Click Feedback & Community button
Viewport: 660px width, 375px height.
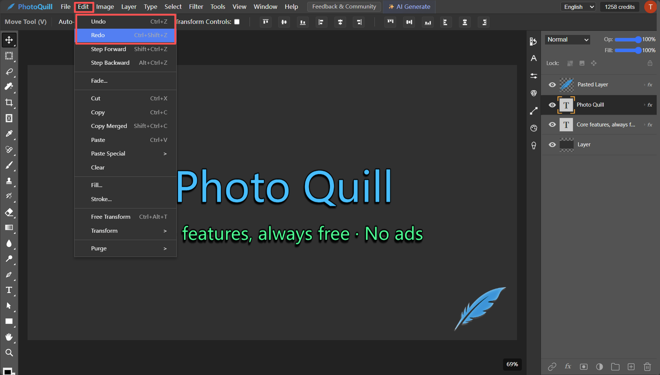[344, 7]
